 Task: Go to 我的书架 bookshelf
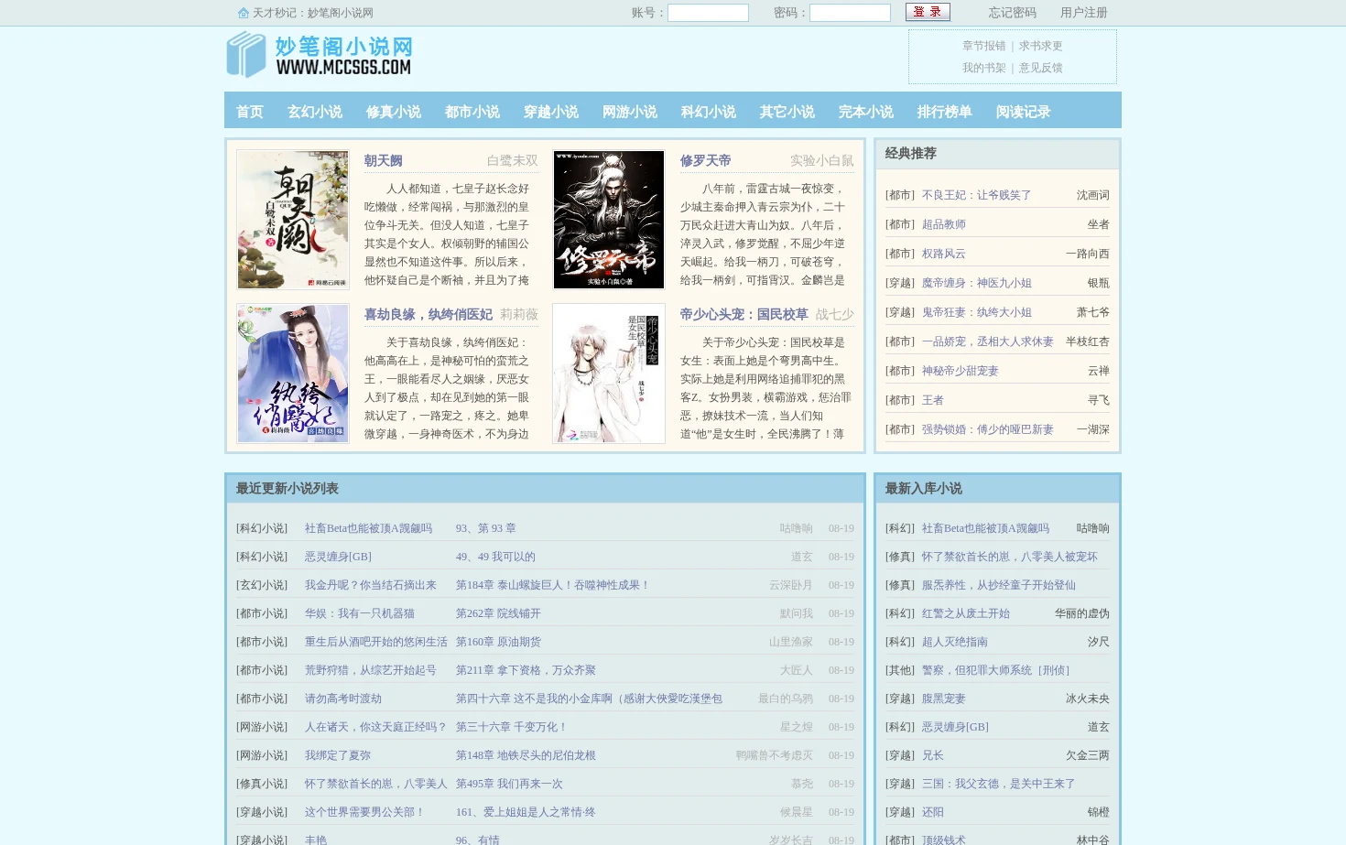(983, 68)
